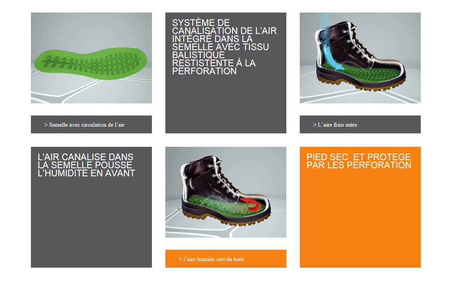The image size is (453, 286).
Task: Click the orange 'Pied sec et protégé' panel
Action: click(x=360, y=207)
